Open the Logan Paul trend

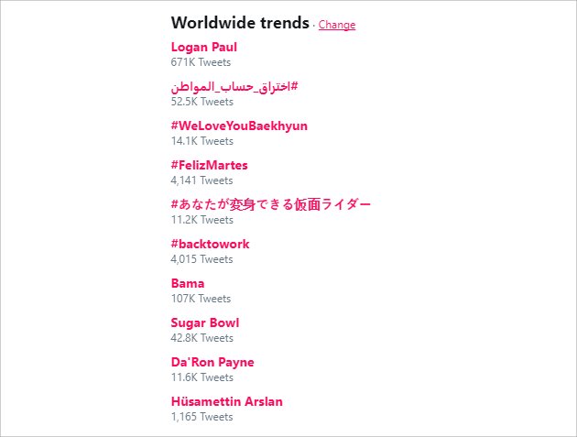pyautogui.click(x=204, y=47)
